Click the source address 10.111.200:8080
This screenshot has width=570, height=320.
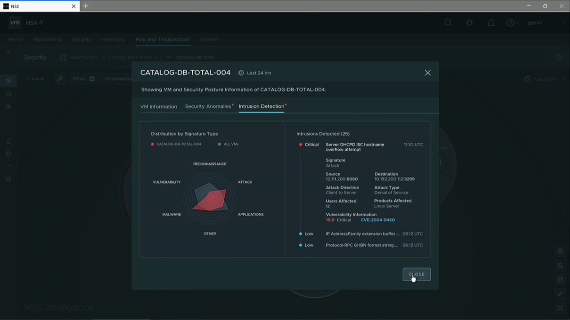342,179
